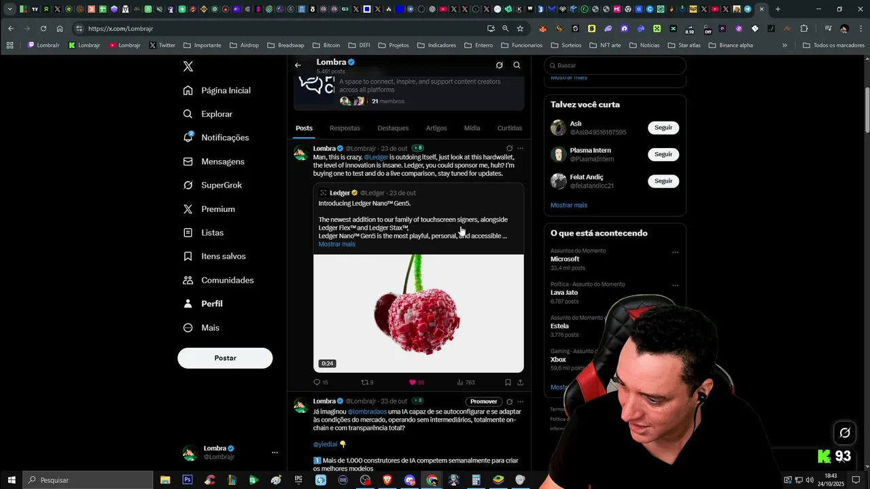The image size is (870, 489).
Task: Click the back arrow in profile header
Action: tap(298, 65)
